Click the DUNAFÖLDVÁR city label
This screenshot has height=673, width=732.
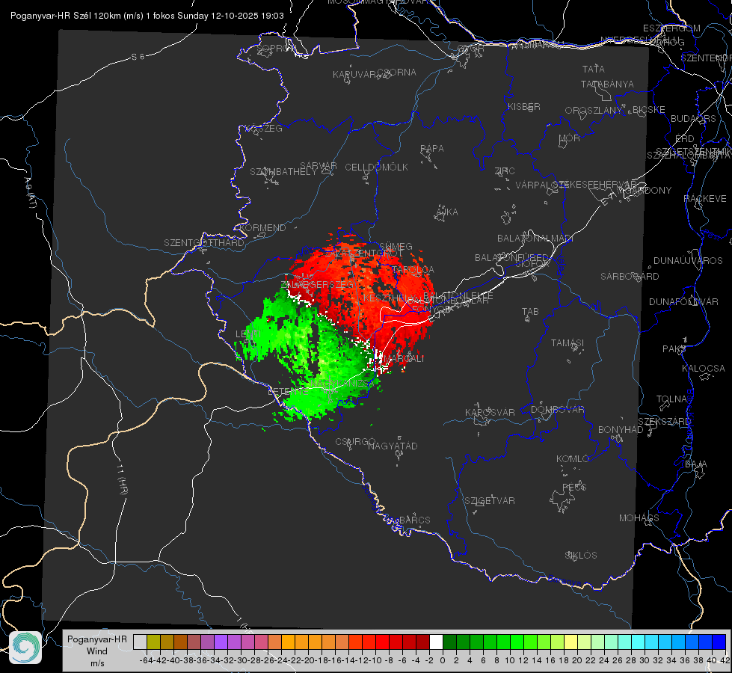[x=683, y=301]
